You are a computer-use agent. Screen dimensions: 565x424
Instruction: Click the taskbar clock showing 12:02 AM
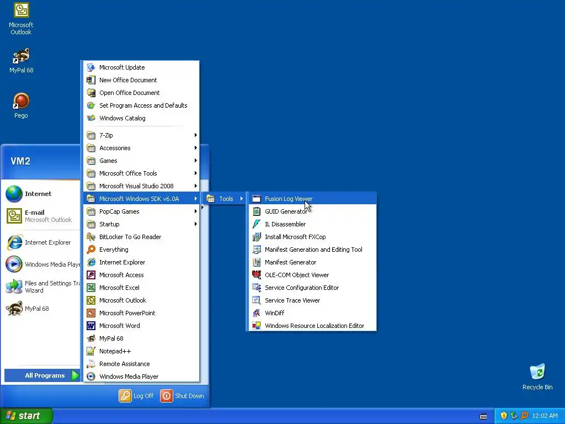click(545, 416)
